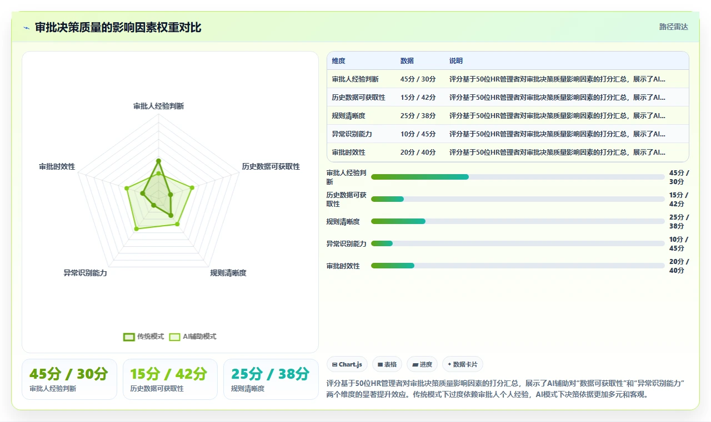This screenshot has height=422, width=711.
Task: Click the 审批人经验判断 progress bar
Action: click(518, 177)
